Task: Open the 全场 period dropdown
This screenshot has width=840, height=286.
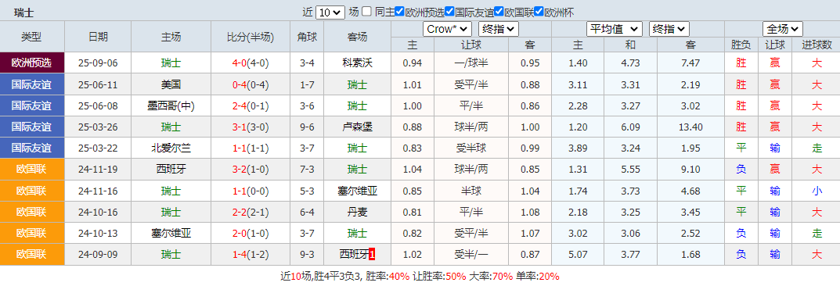Action: point(783,29)
